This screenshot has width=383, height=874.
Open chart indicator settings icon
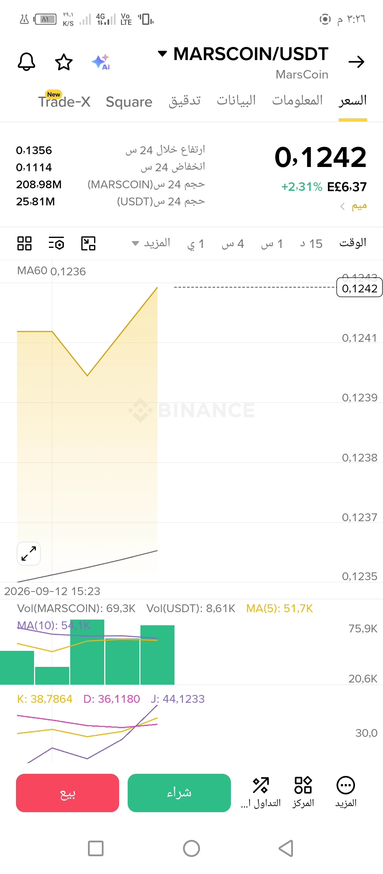click(x=56, y=244)
